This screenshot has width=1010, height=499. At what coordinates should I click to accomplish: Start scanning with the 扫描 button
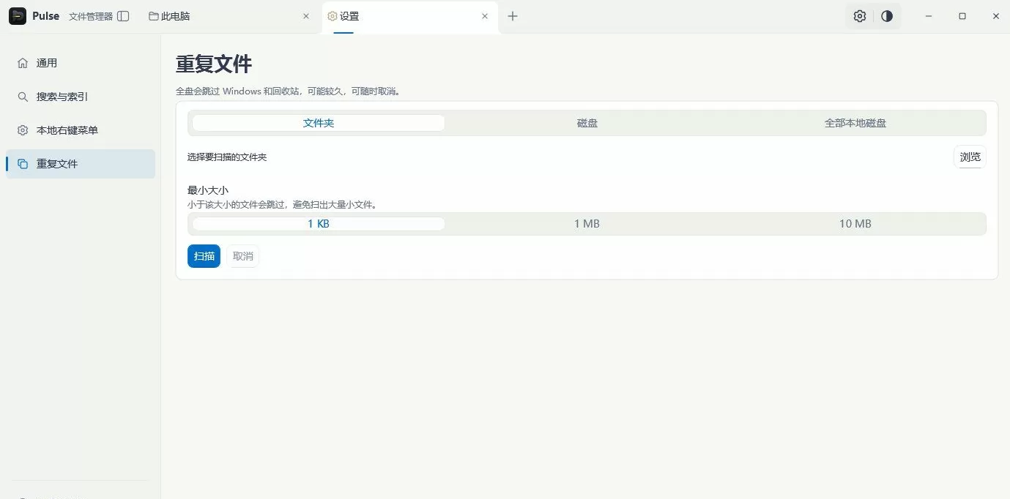click(x=204, y=256)
